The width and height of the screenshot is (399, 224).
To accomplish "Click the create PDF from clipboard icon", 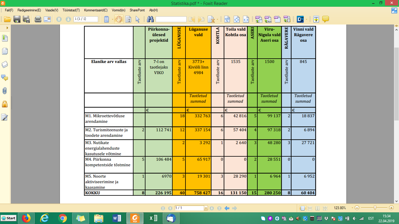I will pos(287,19).
